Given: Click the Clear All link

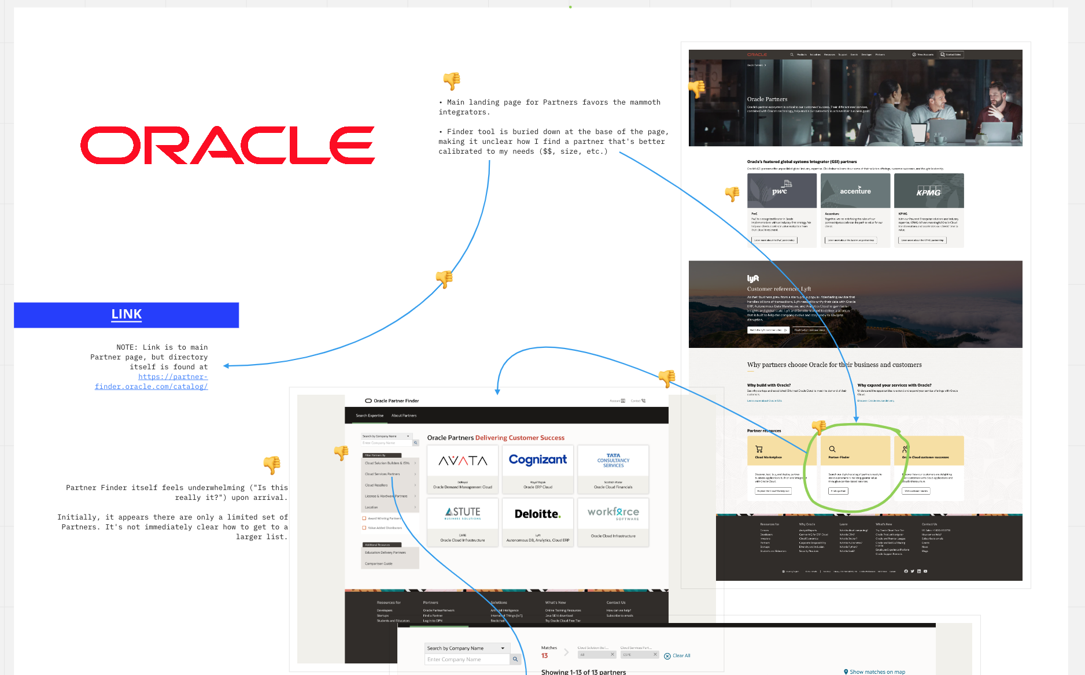Looking at the screenshot, I should [x=677, y=656].
